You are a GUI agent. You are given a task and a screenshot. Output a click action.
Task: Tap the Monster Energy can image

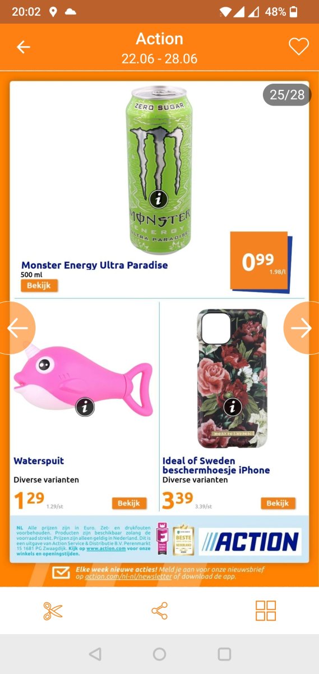pyautogui.click(x=159, y=170)
